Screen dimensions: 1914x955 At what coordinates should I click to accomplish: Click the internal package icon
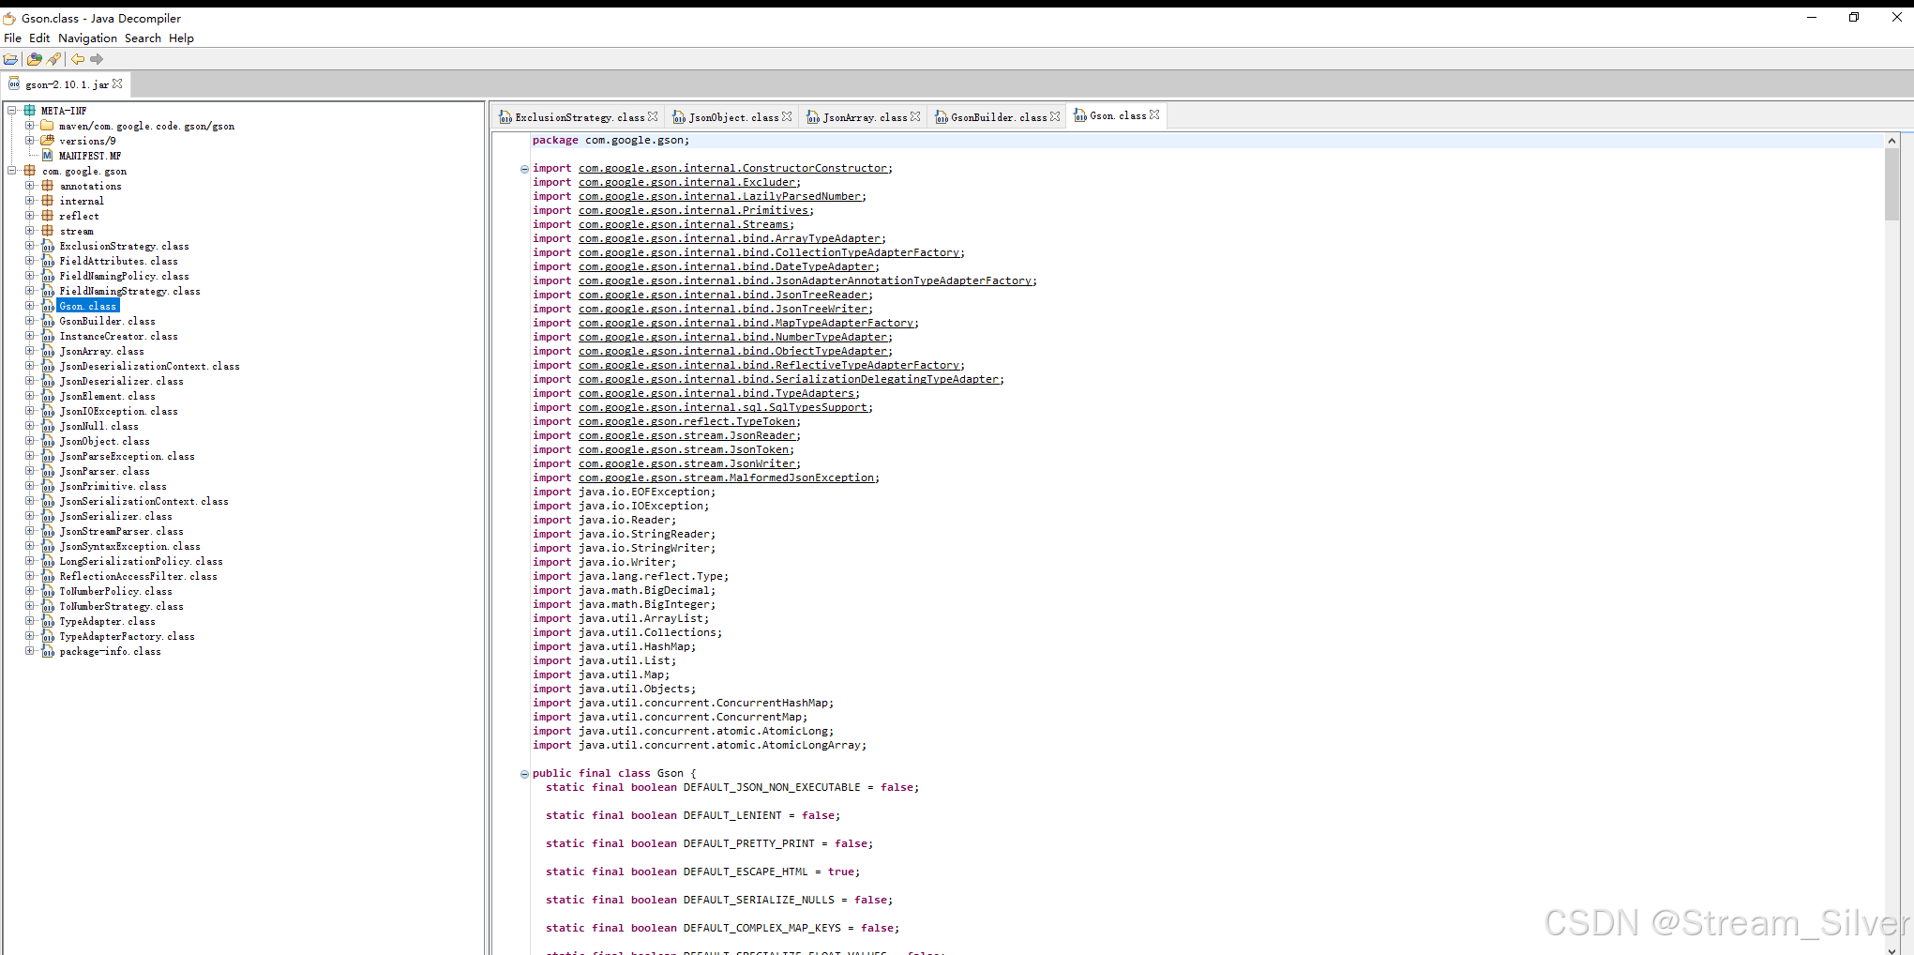click(47, 201)
